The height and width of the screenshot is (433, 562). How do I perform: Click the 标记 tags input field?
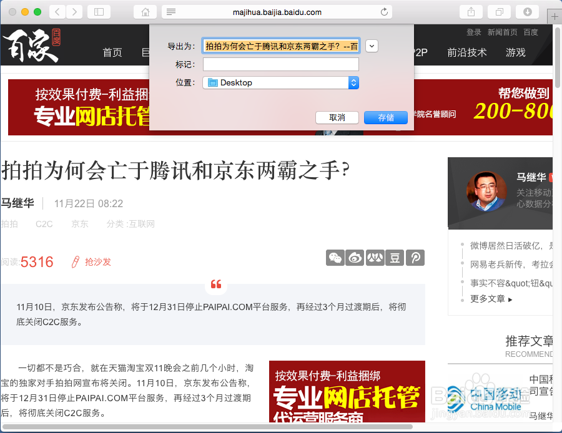280,64
